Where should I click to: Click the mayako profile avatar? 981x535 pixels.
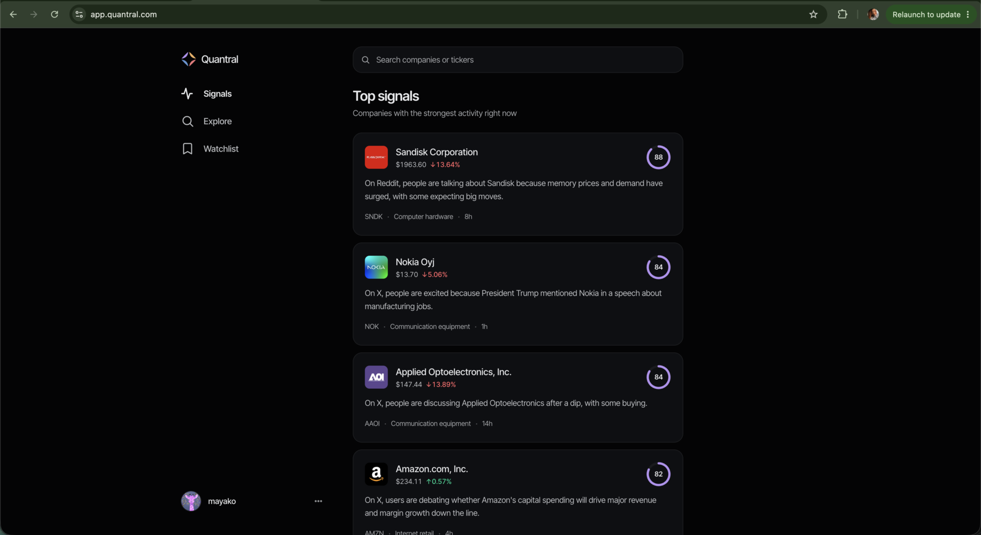point(191,501)
